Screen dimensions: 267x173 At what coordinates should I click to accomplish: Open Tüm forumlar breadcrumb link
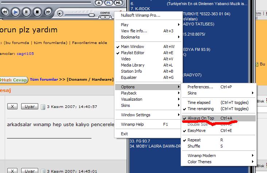(44, 79)
